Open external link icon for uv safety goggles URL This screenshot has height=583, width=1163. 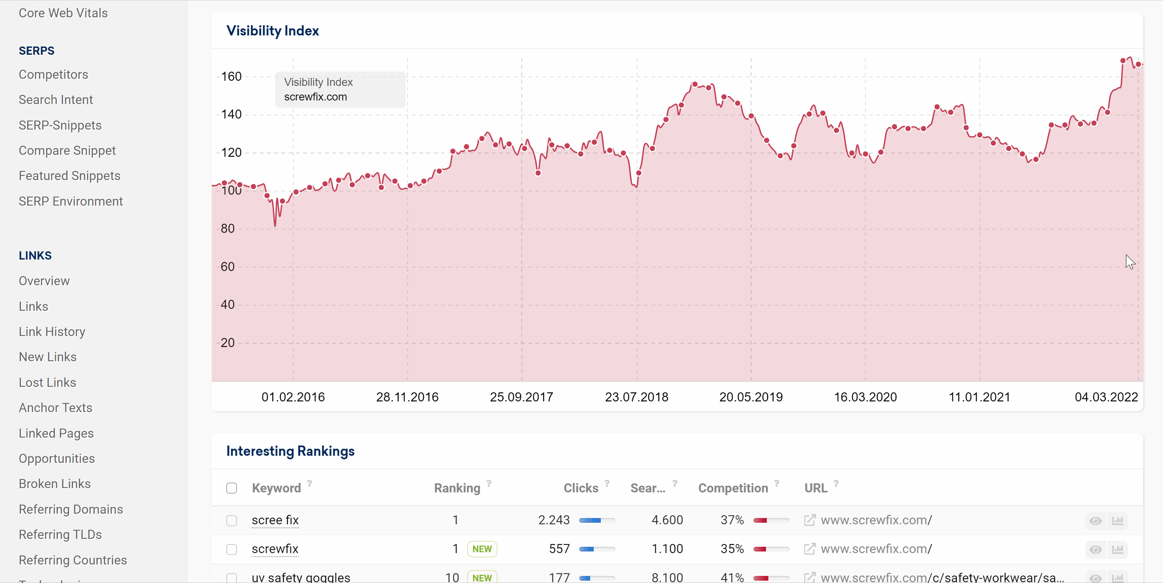coord(810,577)
